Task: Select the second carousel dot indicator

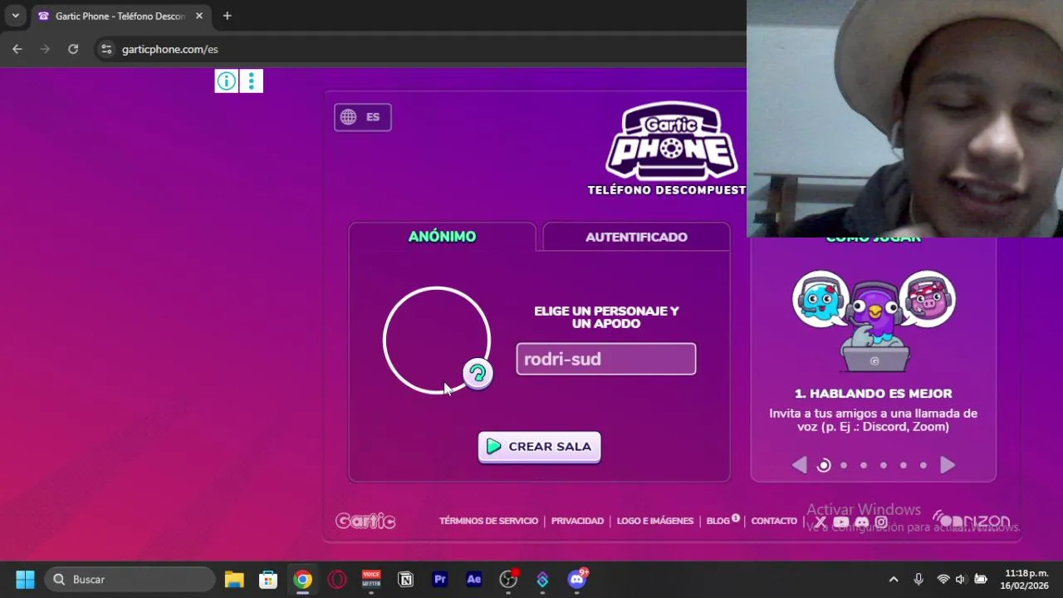Action: pyautogui.click(x=844, y=465)
